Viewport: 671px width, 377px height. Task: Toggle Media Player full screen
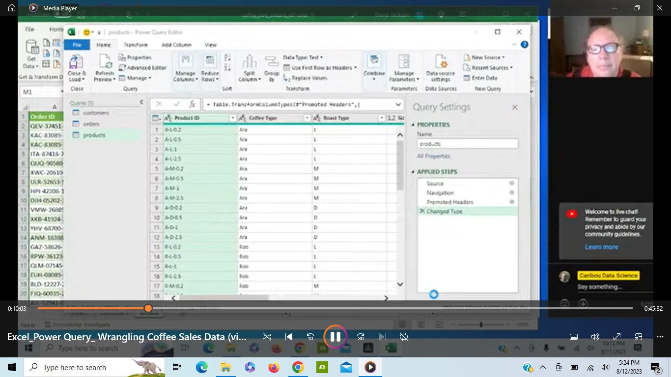(617, 337)
